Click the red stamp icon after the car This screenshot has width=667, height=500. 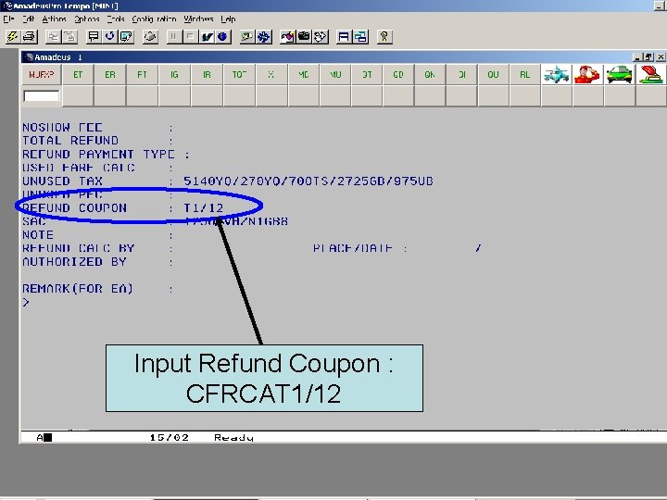click(651, 74)
